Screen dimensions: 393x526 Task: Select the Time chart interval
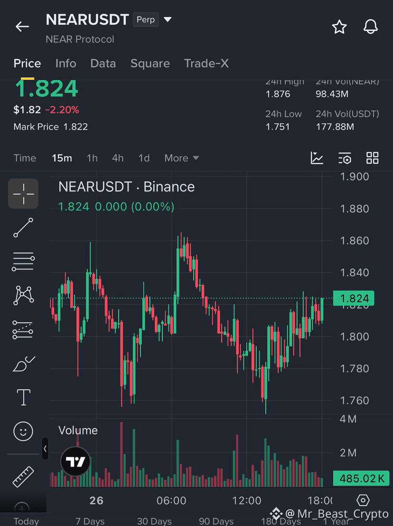click(25, 158)
